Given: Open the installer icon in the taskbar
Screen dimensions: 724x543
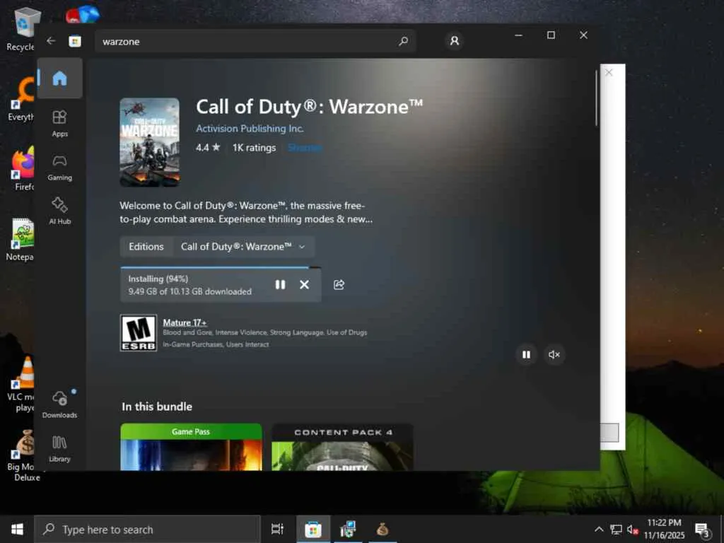Looking at the screenshot, I should 348,529.
